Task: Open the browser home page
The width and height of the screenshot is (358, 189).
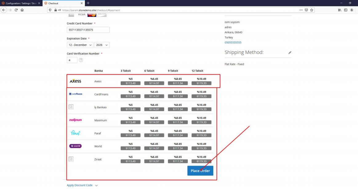Action: [x=22, y=10]
